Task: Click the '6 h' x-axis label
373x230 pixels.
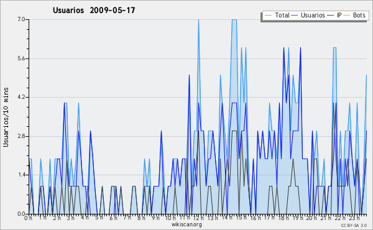Action: pyautogui.click(x=113, y=218)
